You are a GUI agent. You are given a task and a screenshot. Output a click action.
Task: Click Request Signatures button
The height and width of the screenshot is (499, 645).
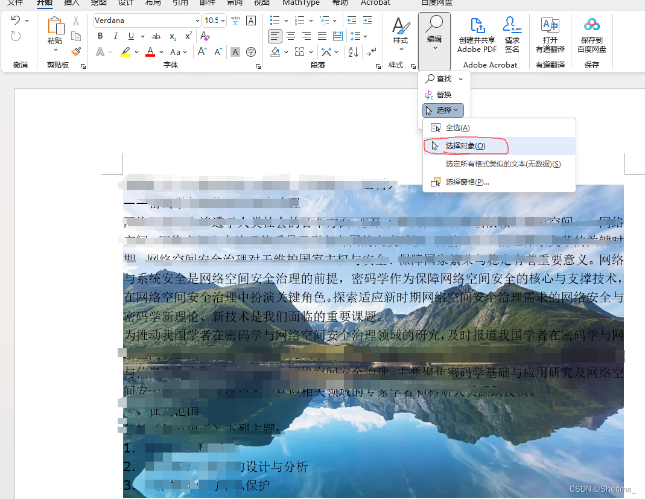[512, 36]
